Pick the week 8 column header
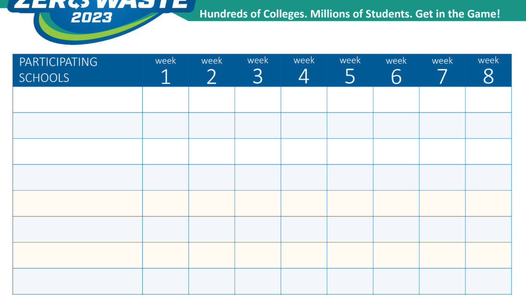 pyautogui.click(x=488, y=70)
